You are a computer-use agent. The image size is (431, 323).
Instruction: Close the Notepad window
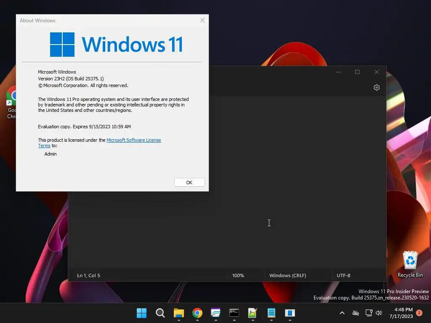point(377,72)
